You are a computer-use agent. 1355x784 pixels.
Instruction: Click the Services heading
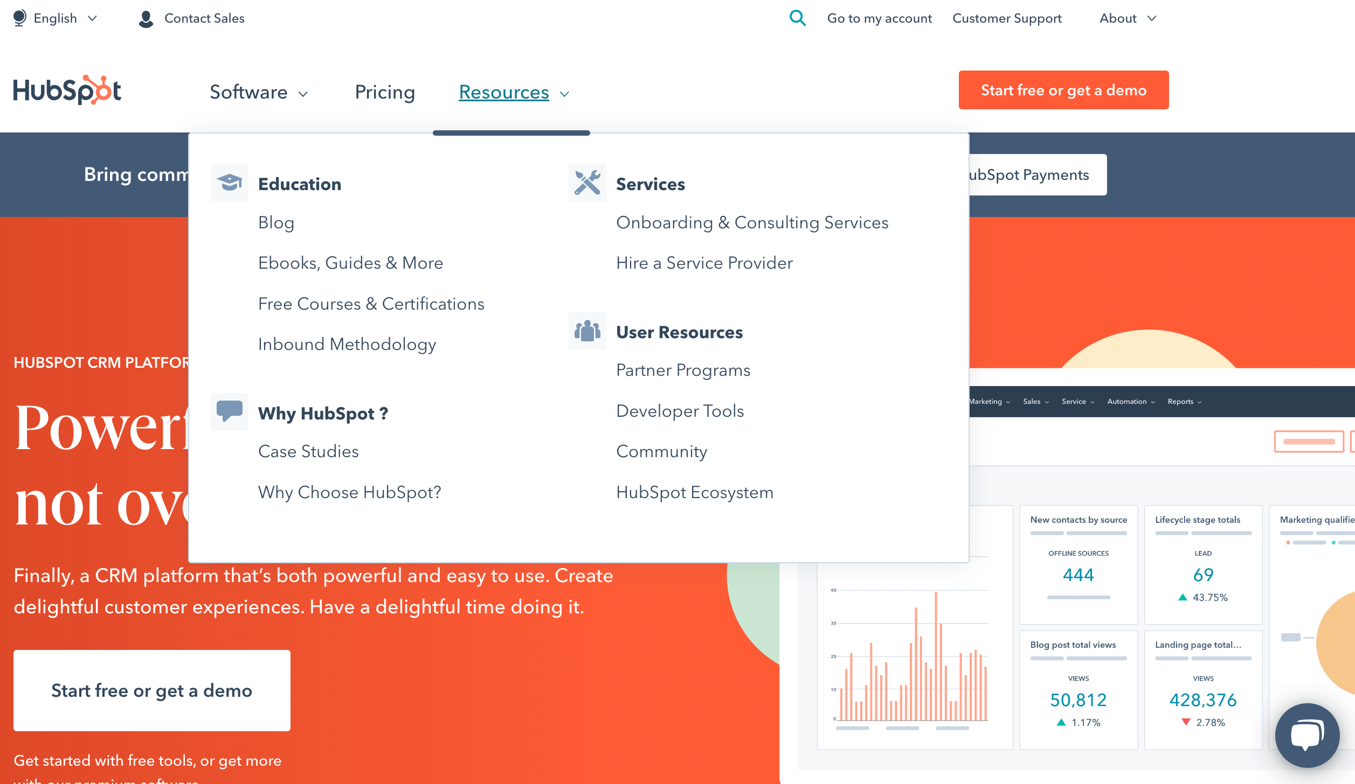[x=651, y=184]
